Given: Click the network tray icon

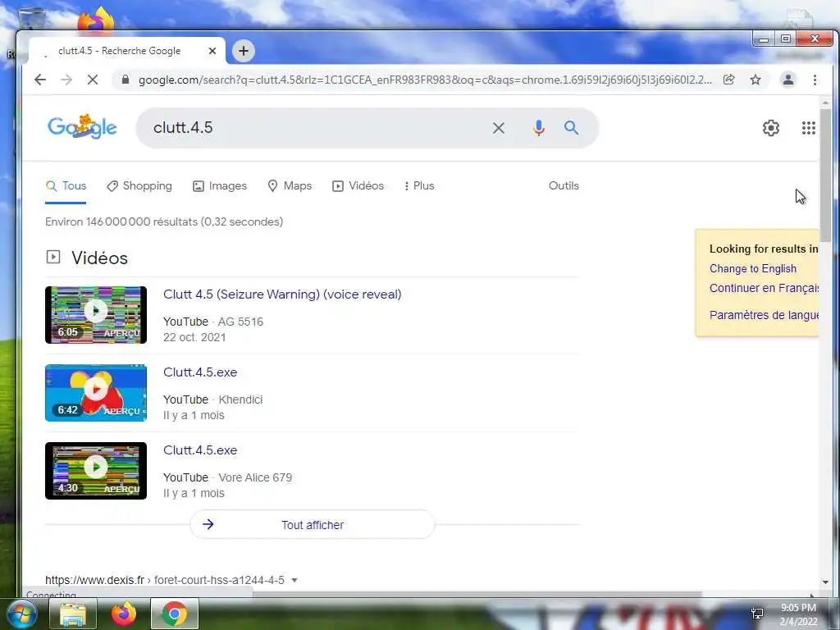Looking at the screenshot, I should [757, 614].
